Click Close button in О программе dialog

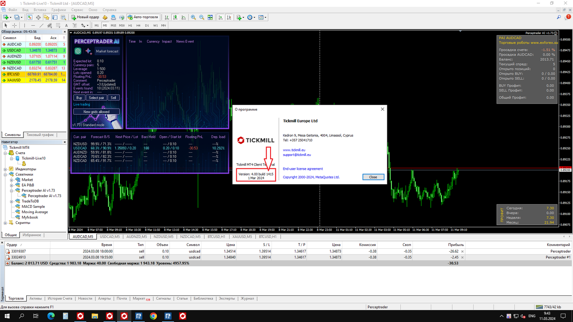coord(373,177)
